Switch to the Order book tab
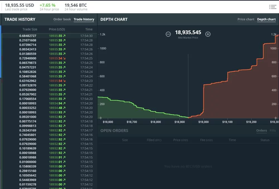 (62, 19)
